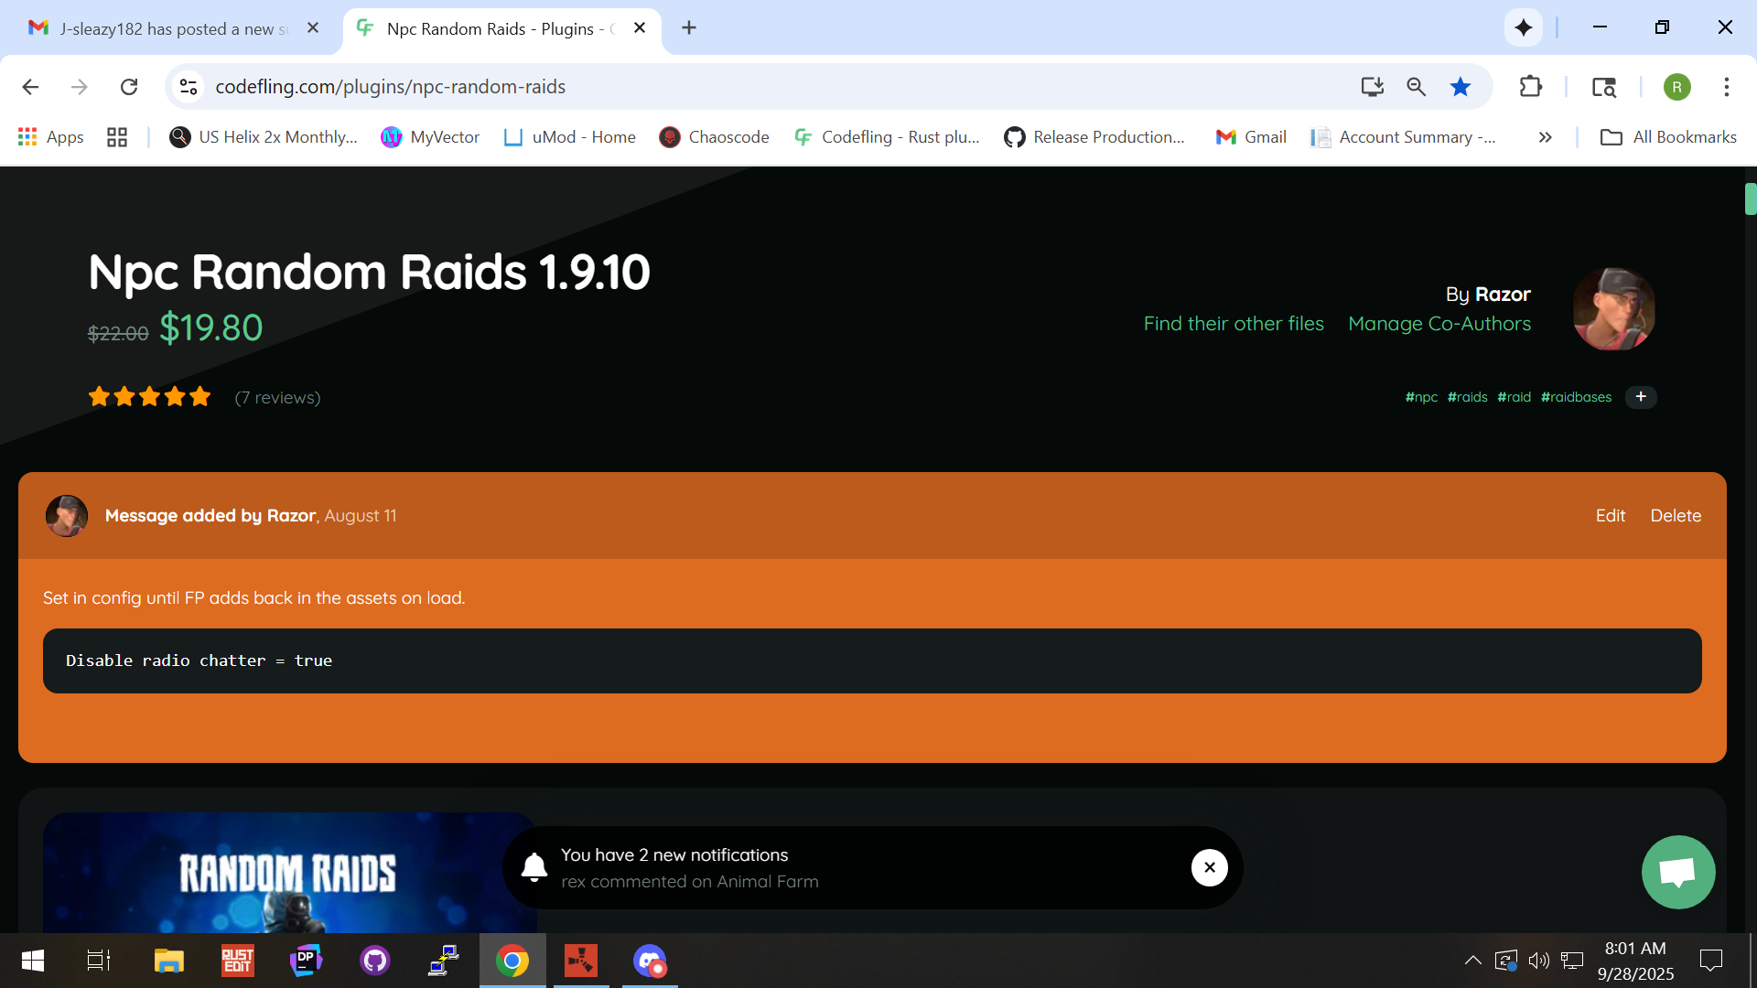
Task: Open the zoom magnifier icon in address bar
Action: [1416, 87]
